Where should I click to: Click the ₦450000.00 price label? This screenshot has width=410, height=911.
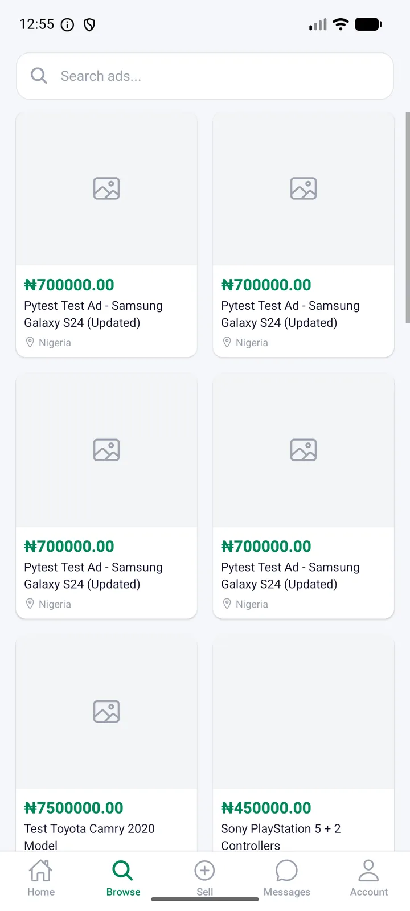coord(266,808)
